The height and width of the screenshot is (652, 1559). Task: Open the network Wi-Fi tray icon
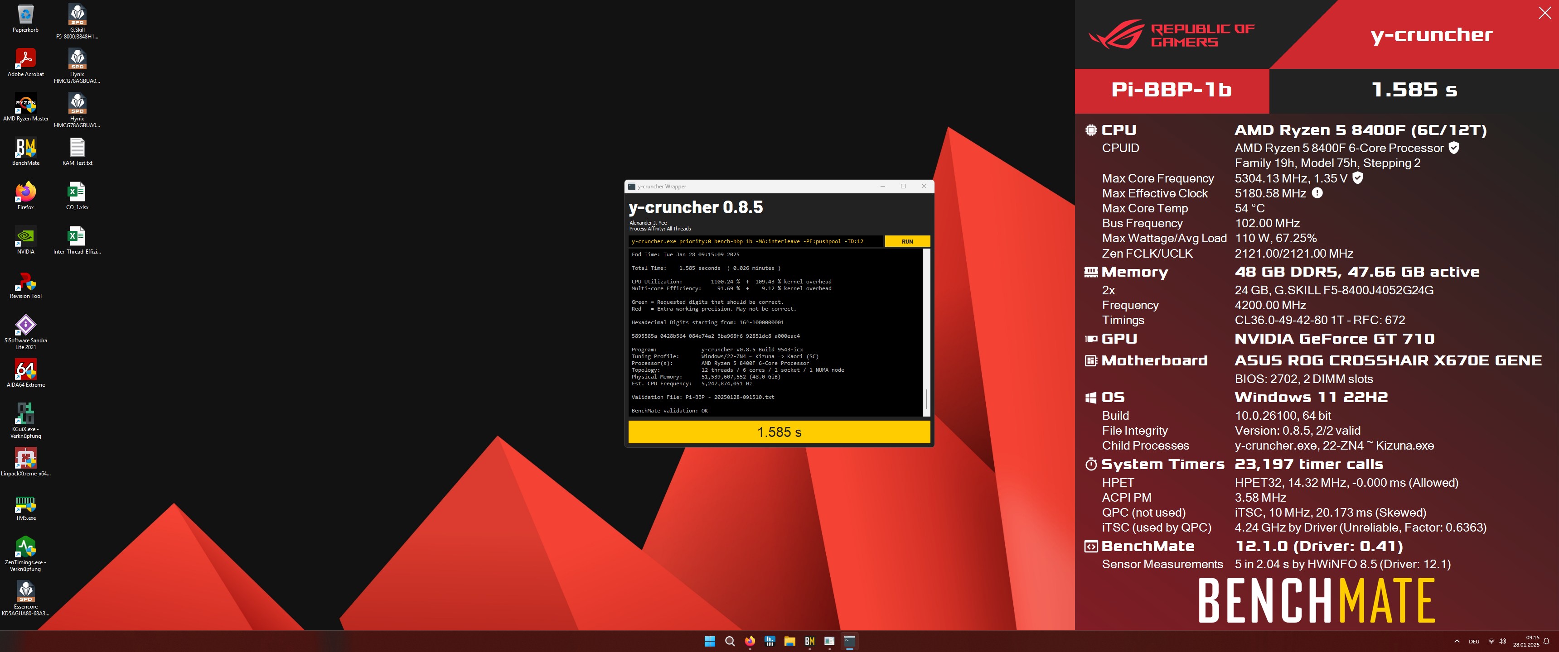tap(1491, 641)
